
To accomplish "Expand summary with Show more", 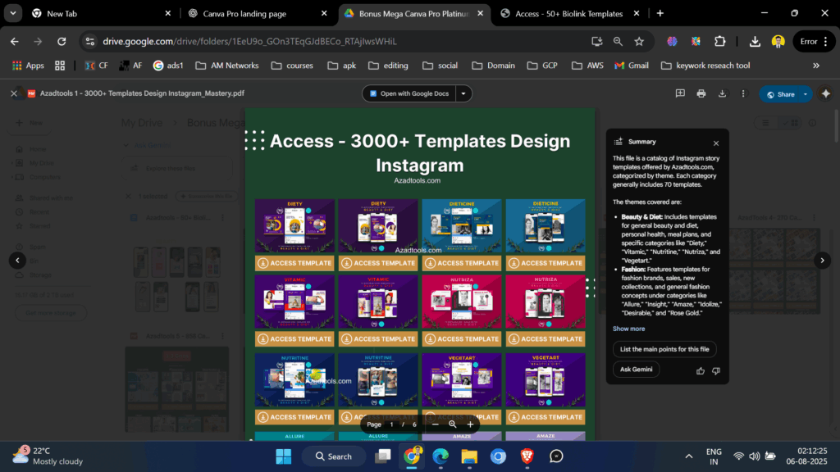I will pyautogui.click(x=628, y=329).
